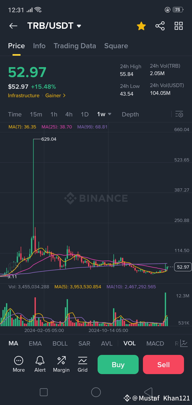The width and height of the screenshot is (192, 405).
Task: Open the Trading Data tab
Action: click(75, 46)
